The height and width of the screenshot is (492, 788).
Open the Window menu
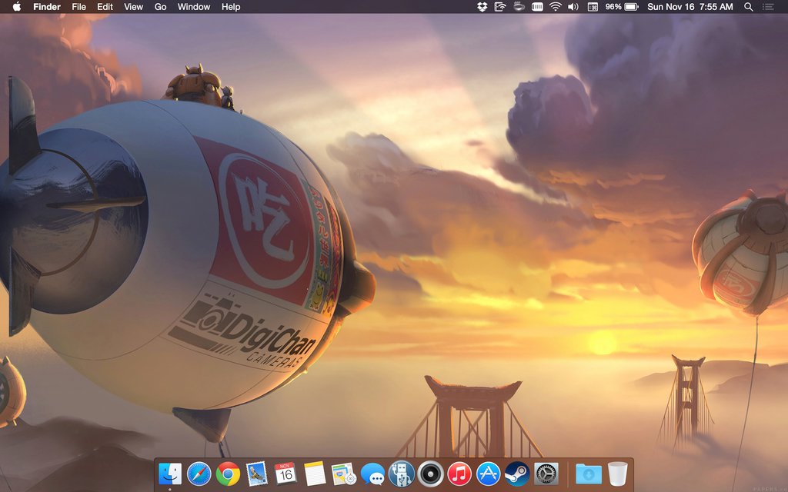(194, 6)
